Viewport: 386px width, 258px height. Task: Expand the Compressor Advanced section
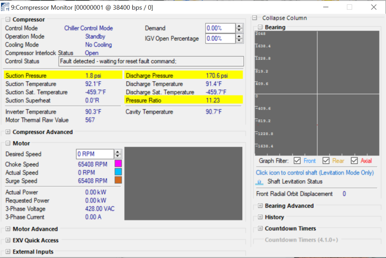tap(8, 132)
